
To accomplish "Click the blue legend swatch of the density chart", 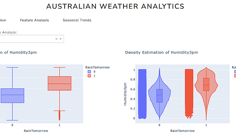I will point(235,72).
